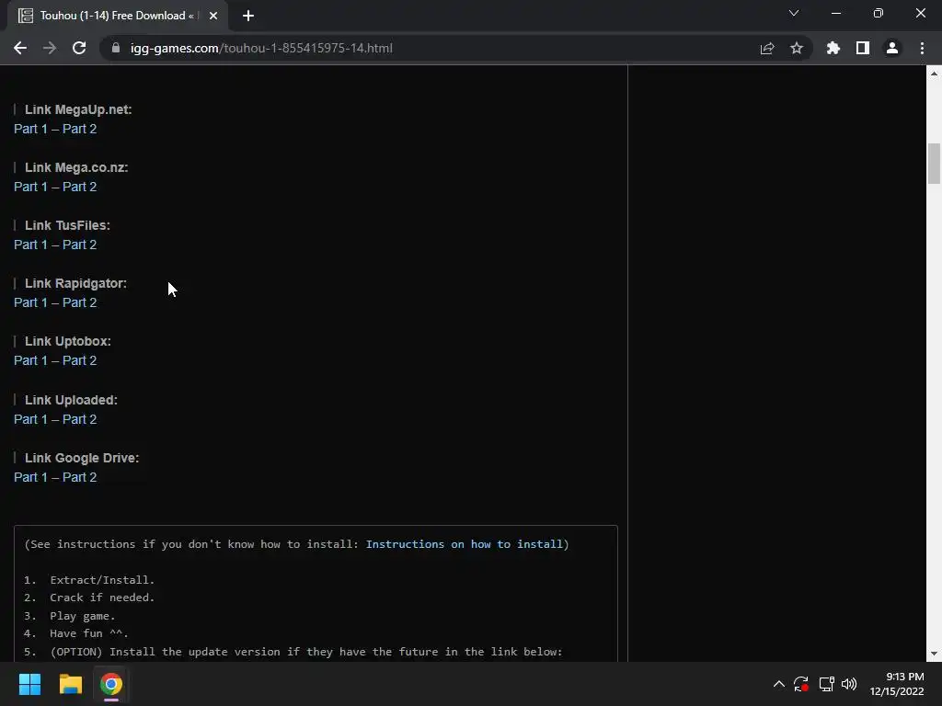This screenshot has width=942, height=706.
Task: Click the scrollbar down arrow
Action: tap(934, 654)
